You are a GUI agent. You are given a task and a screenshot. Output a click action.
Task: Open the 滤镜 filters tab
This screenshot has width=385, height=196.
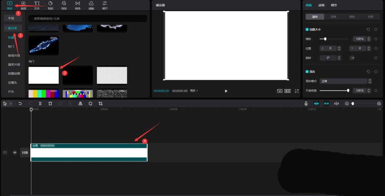[x=91, y=5]
